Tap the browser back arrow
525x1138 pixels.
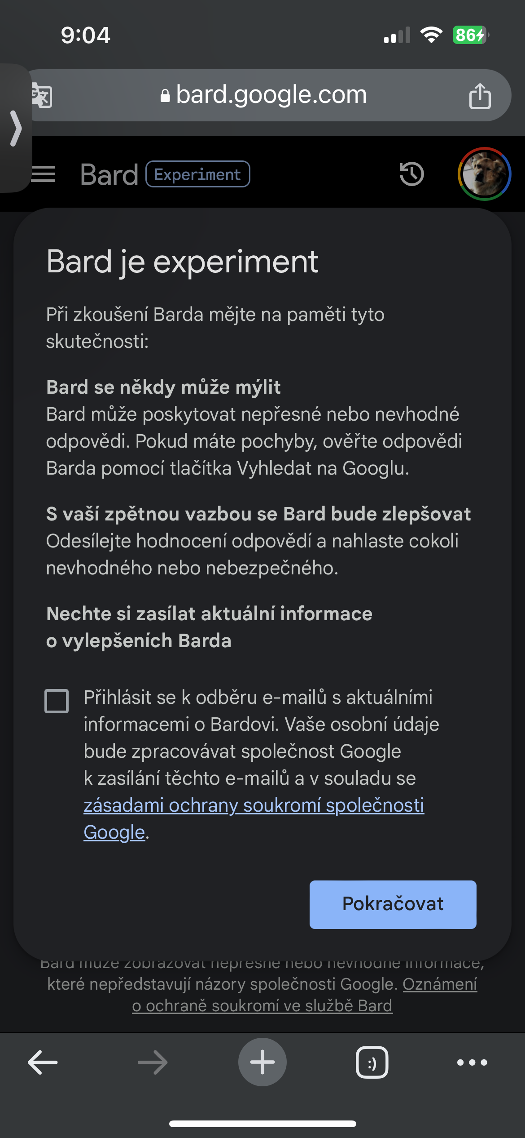tap(43, 1062)
